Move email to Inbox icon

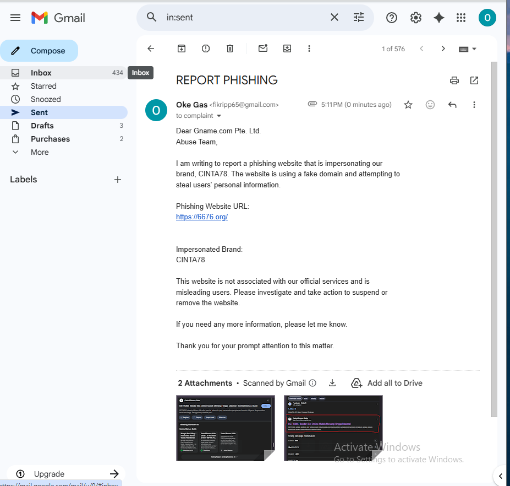tap(287, 48)
